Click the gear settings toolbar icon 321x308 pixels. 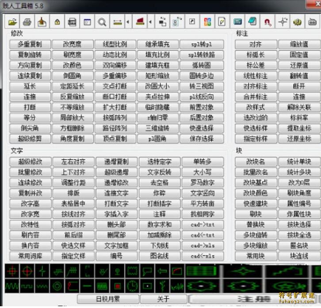pos(298,22)
